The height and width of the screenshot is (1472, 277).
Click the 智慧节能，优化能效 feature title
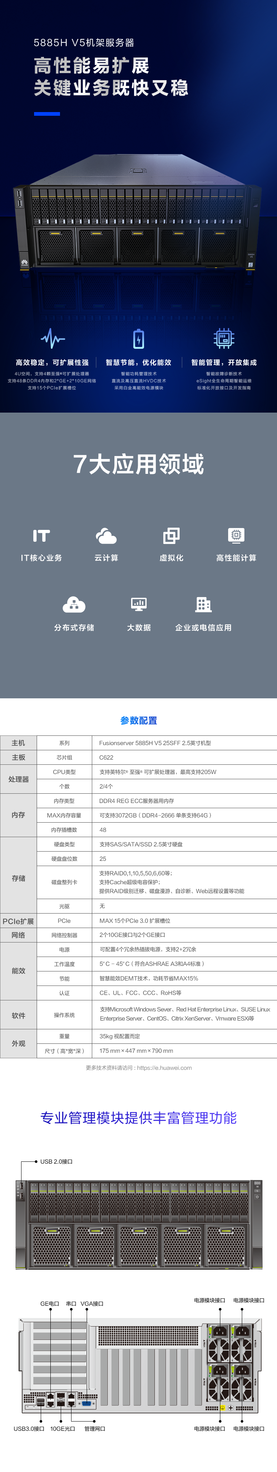(138, 362)
